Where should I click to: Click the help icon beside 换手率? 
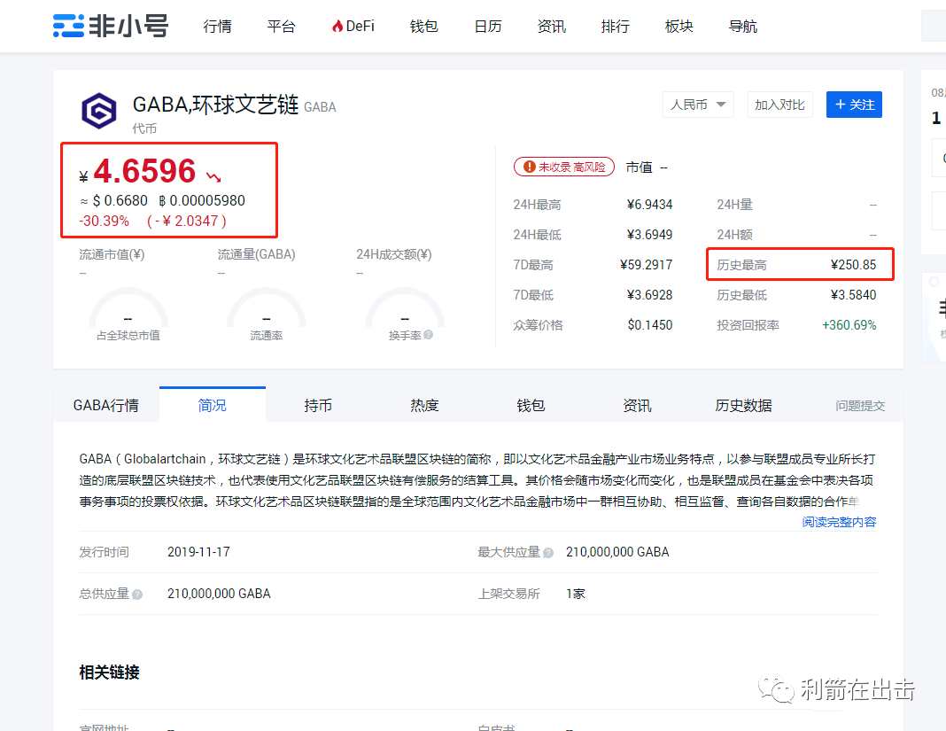(429, 334)
